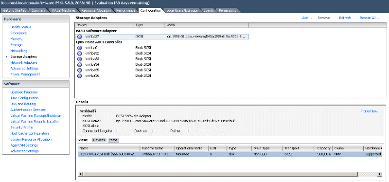
Task: Open Advanced Settings under Hardware
Action: [25, 68]
